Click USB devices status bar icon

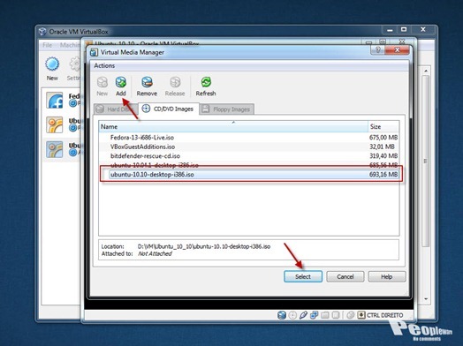pos(303,315)
